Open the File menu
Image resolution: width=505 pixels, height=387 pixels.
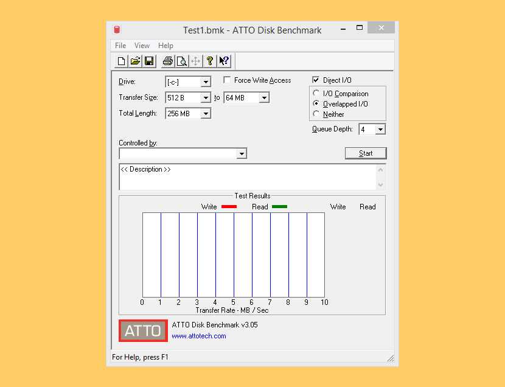point(120,46)
